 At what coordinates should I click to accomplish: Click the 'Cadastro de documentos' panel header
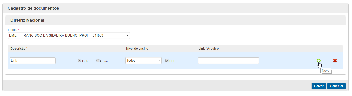click(x=33, y=8)
